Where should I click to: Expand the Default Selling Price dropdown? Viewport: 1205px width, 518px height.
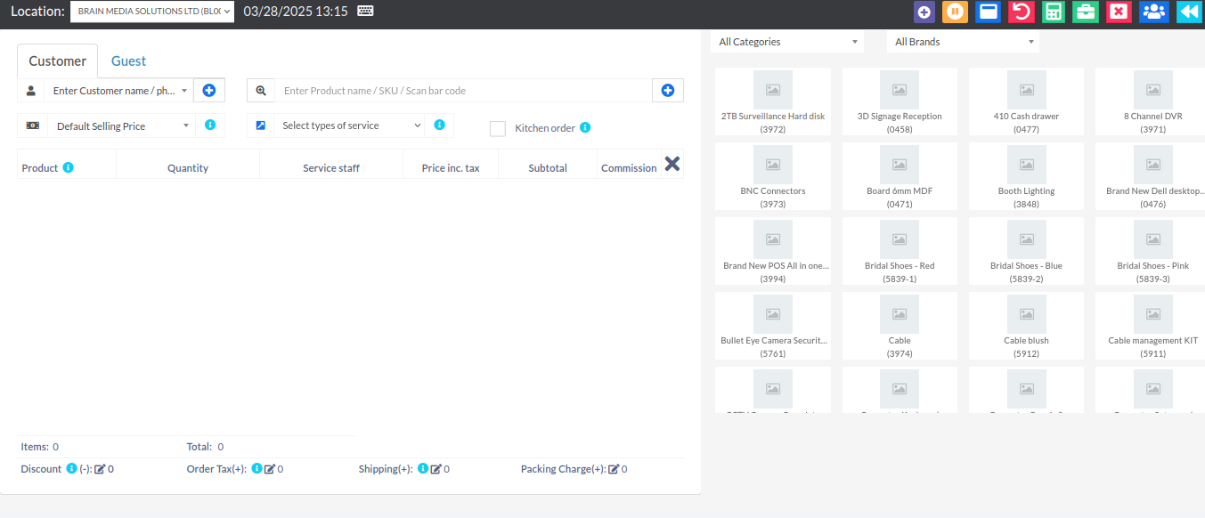121,125
